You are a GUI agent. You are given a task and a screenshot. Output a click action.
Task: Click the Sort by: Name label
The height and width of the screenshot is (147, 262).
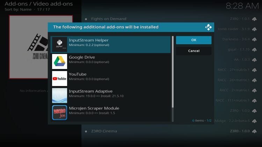18,9
